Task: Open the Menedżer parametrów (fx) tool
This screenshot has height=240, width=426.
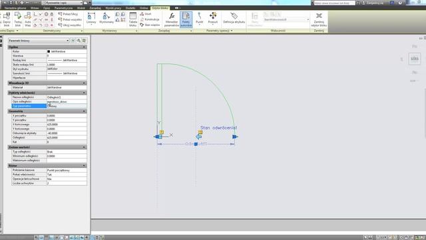Action: click(x=172, y=19)
